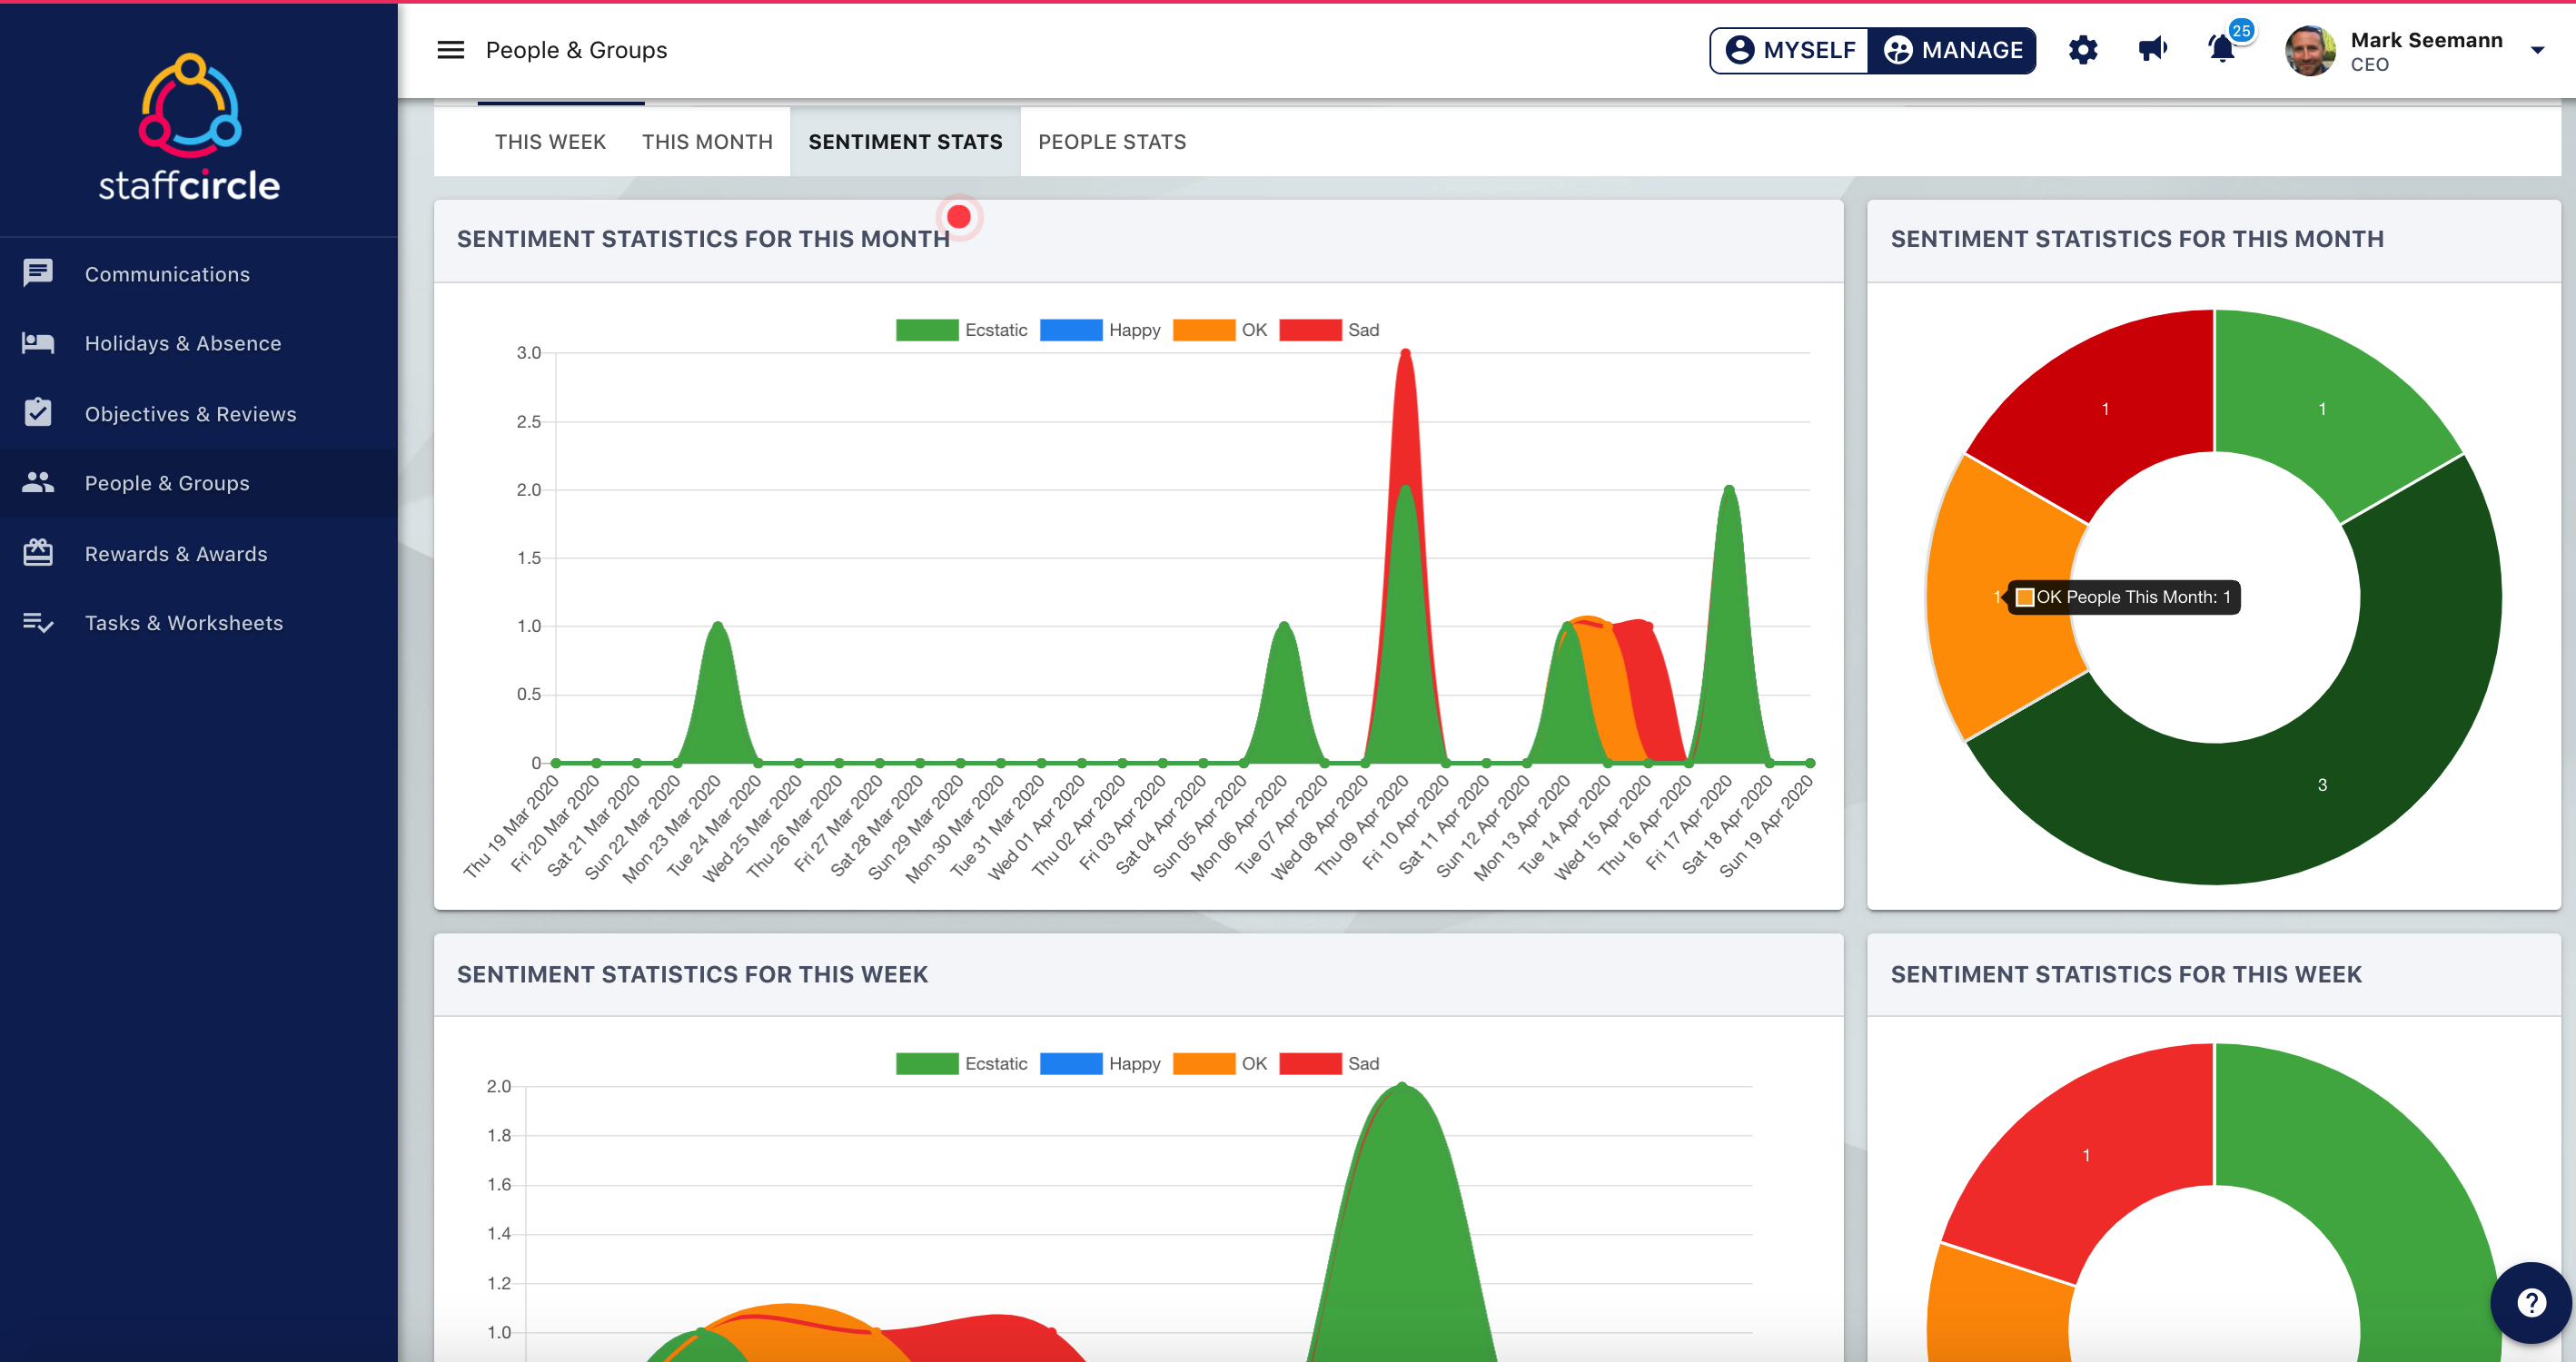This screenshot has width=2576, height=1362.
Task: Click the light green segment of monthly donut
Action: click(2322, 408)
